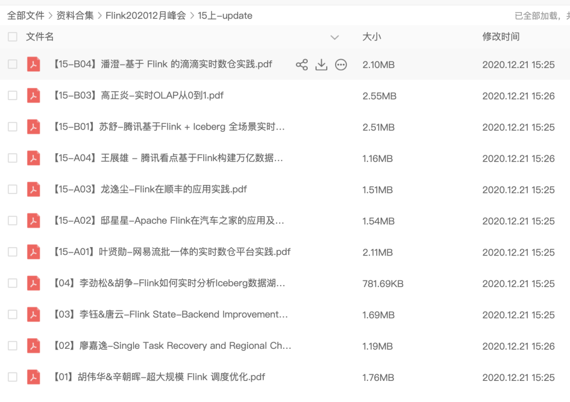The height and width of the screenshot is (402, 570).
Task: Click the 1.19MB size value
Action: pyautogui.click(x=377, y=346)
